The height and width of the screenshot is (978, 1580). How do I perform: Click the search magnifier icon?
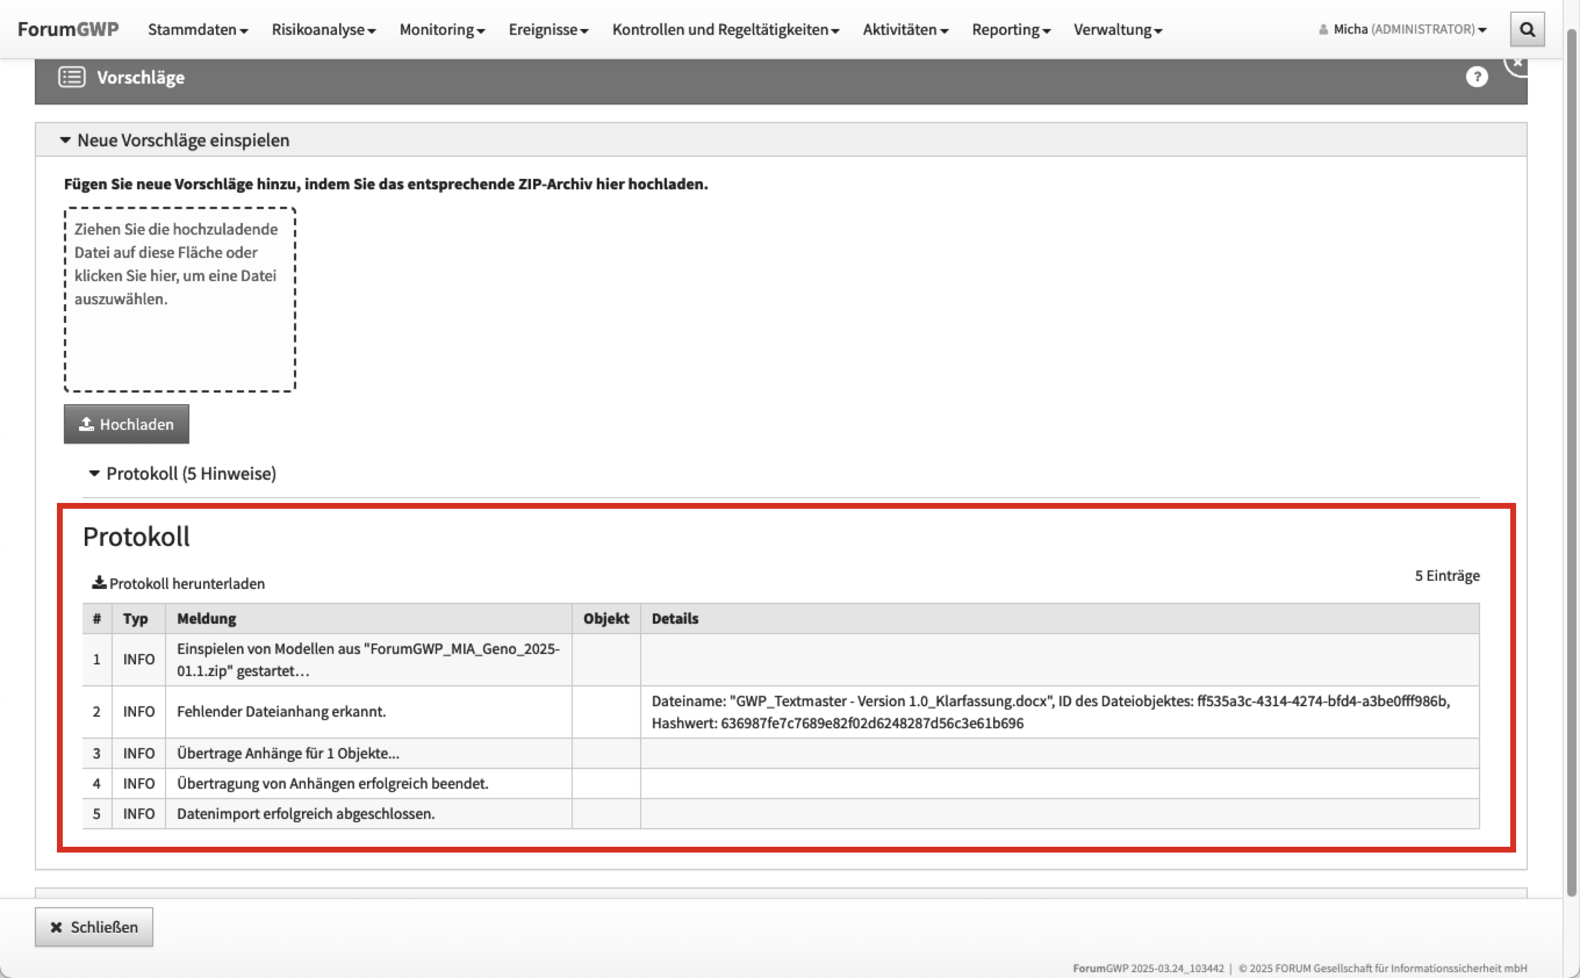(1527, 30)
